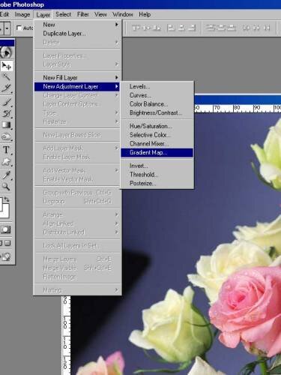281x375 pixels.
Task: Open the Select menu
Action: tap(63, 14)
